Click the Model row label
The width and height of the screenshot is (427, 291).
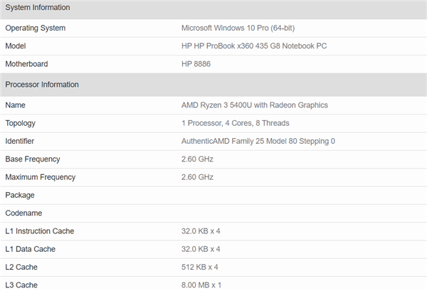(17, 46)
